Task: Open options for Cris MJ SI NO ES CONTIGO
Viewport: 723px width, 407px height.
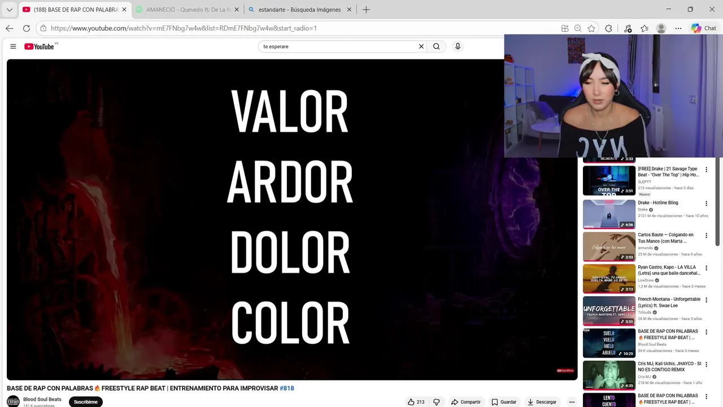Action: pyautogui.click(x=706, y=365)
